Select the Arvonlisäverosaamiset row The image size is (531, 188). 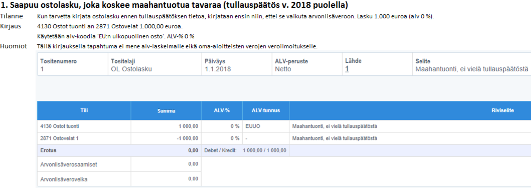point(119,164)
